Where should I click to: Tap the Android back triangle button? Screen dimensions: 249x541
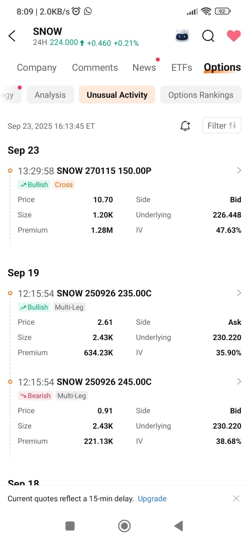(x=179, y=526)
